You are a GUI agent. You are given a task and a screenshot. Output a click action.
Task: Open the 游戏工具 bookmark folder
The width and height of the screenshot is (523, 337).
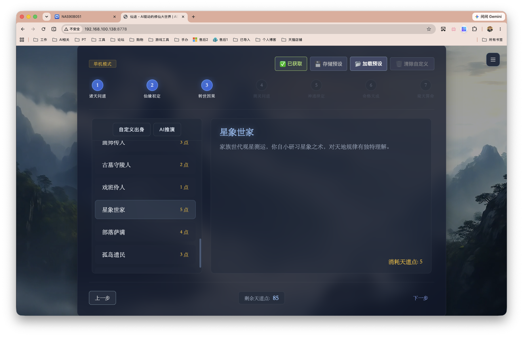159,40
